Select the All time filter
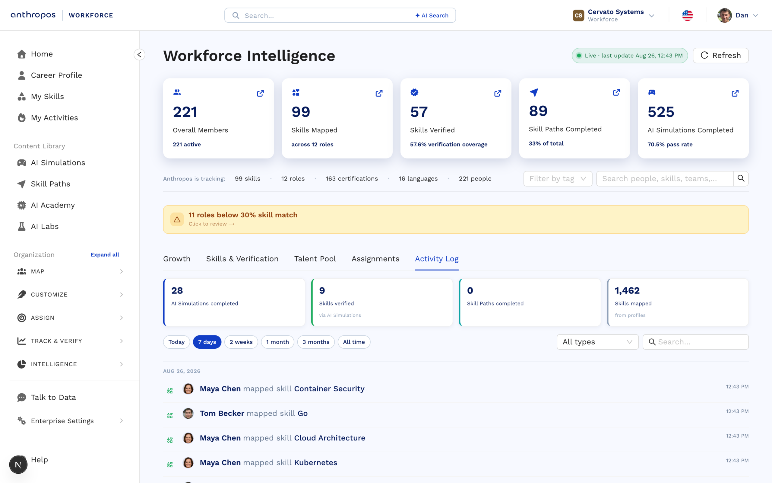The height and width of the screenshot is (483, 772). coord(354,342)
